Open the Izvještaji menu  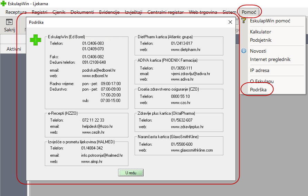pos(133,12)
